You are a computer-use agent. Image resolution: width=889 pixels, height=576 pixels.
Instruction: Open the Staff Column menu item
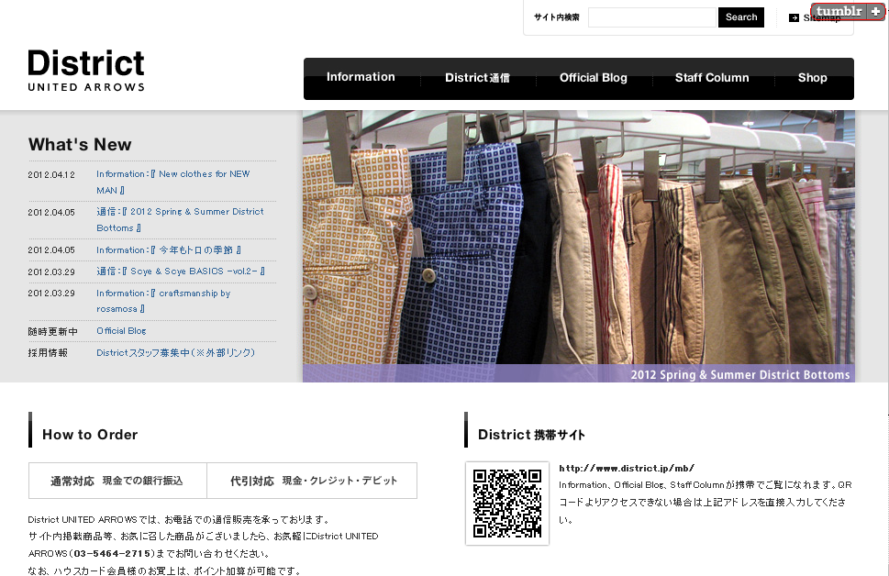point(712,78)
